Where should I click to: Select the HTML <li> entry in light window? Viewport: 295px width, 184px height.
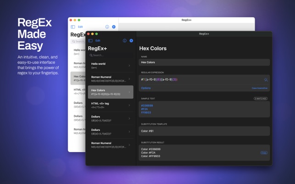78,92
